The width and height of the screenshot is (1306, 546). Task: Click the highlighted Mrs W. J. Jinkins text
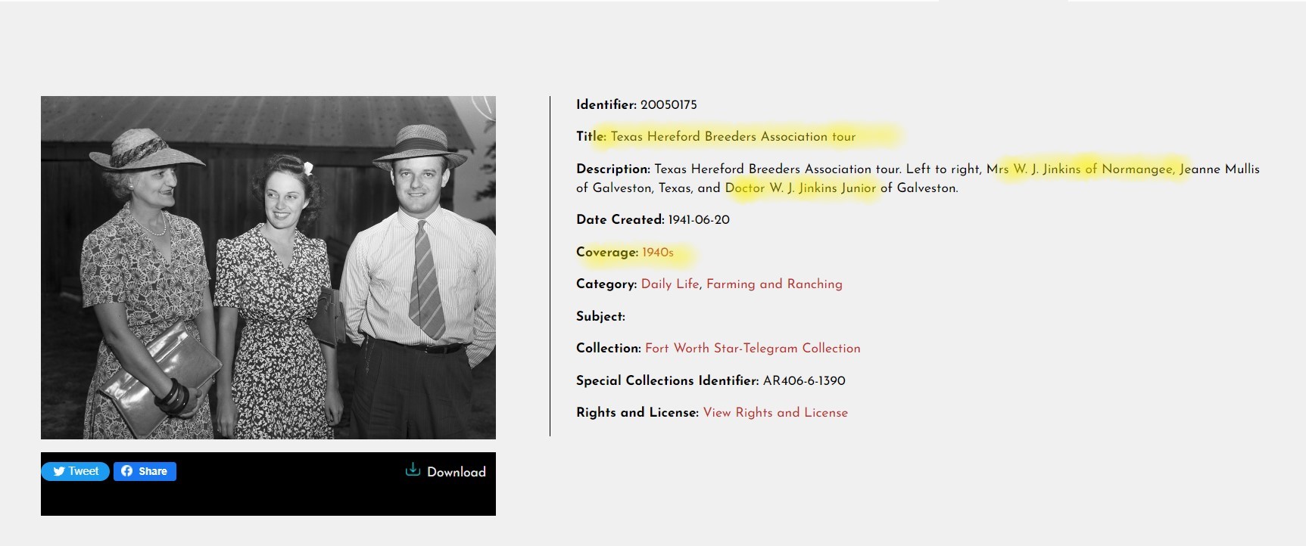(1033, 169)
